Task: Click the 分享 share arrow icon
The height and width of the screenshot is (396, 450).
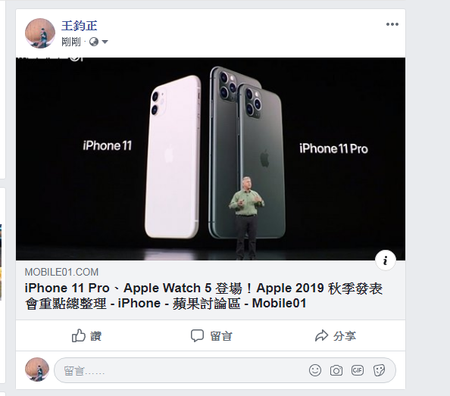Action: 321,335
